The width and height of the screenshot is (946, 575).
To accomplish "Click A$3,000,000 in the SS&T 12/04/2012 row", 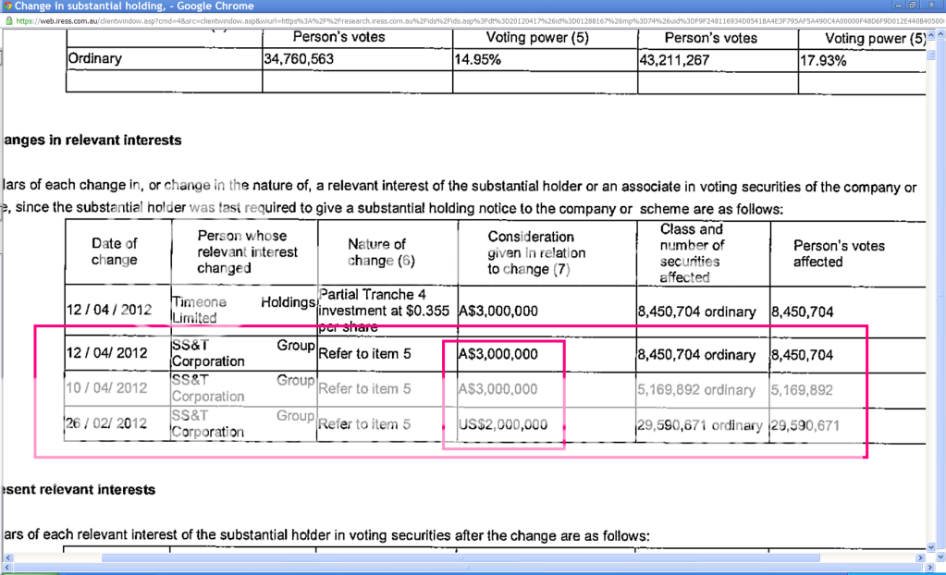I will 498,354.
